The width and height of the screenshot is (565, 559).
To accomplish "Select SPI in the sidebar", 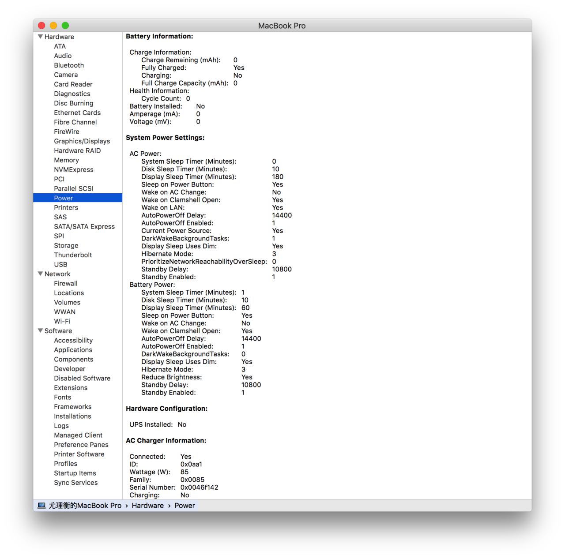I will pyautogui.click(x=59, y=236).
